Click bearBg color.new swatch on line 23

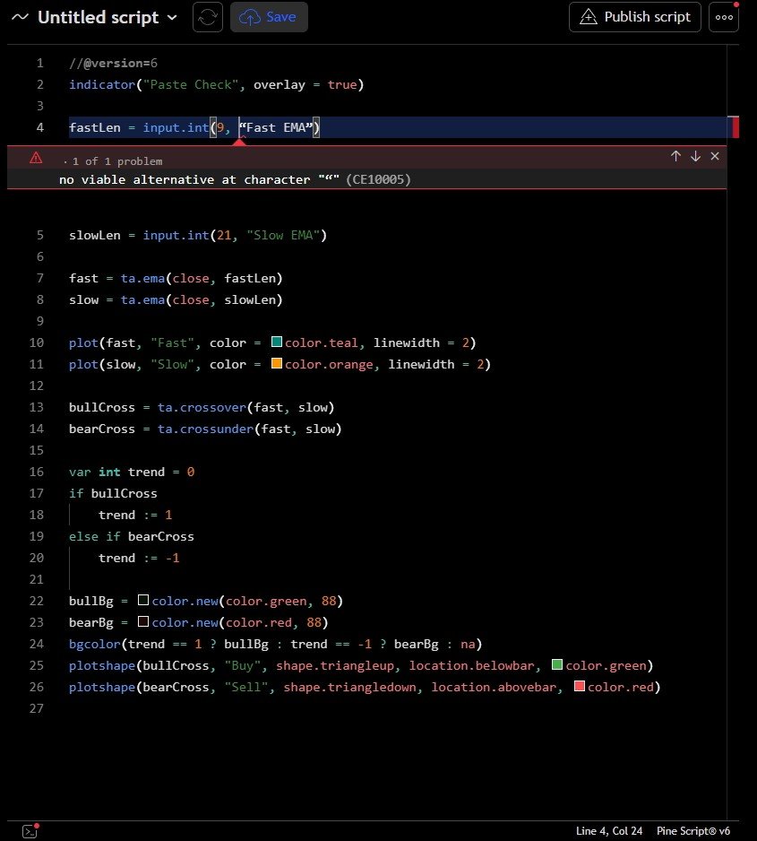pyautogui.click(x=143, y=621)
